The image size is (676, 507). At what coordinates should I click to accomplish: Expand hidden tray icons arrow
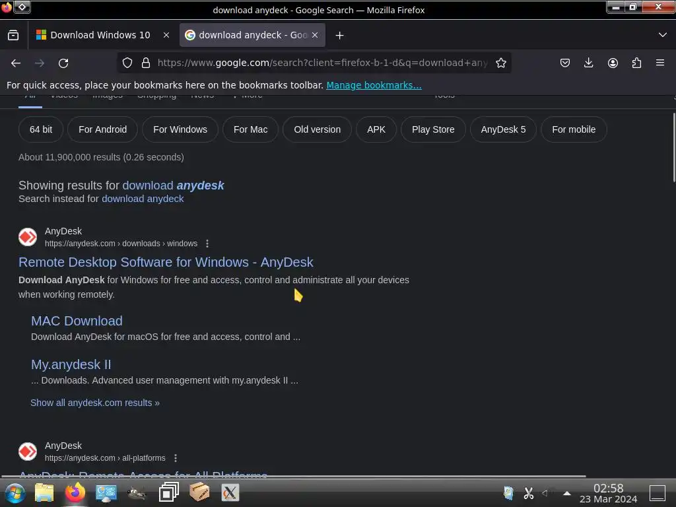(567, 493)
